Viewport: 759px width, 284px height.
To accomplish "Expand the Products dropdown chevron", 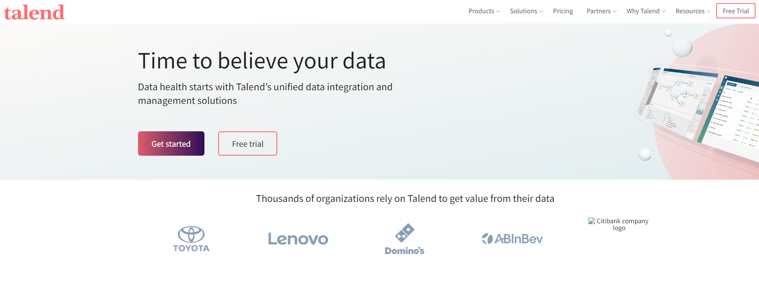I will (x=498, y=12).
